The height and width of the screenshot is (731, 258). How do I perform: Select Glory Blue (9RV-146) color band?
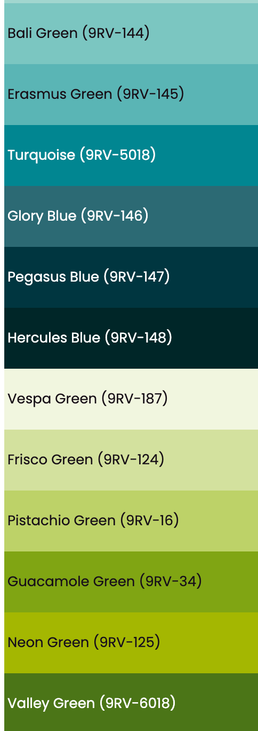click(x=131, y=216)
